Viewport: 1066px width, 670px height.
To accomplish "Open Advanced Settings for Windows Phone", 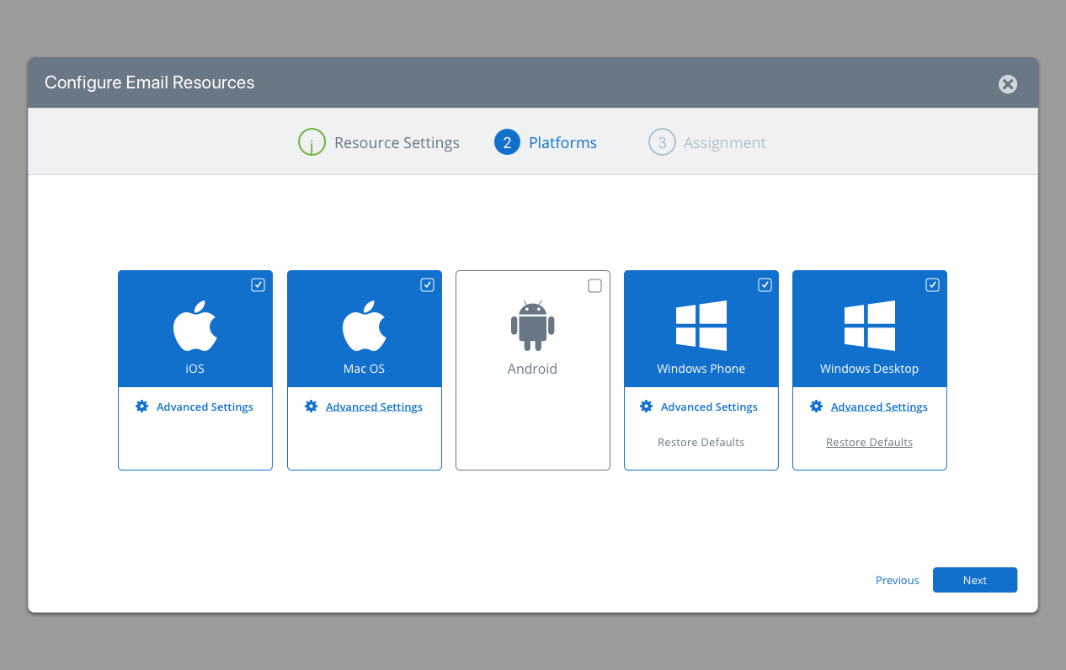I will click(x=709, y=407).
